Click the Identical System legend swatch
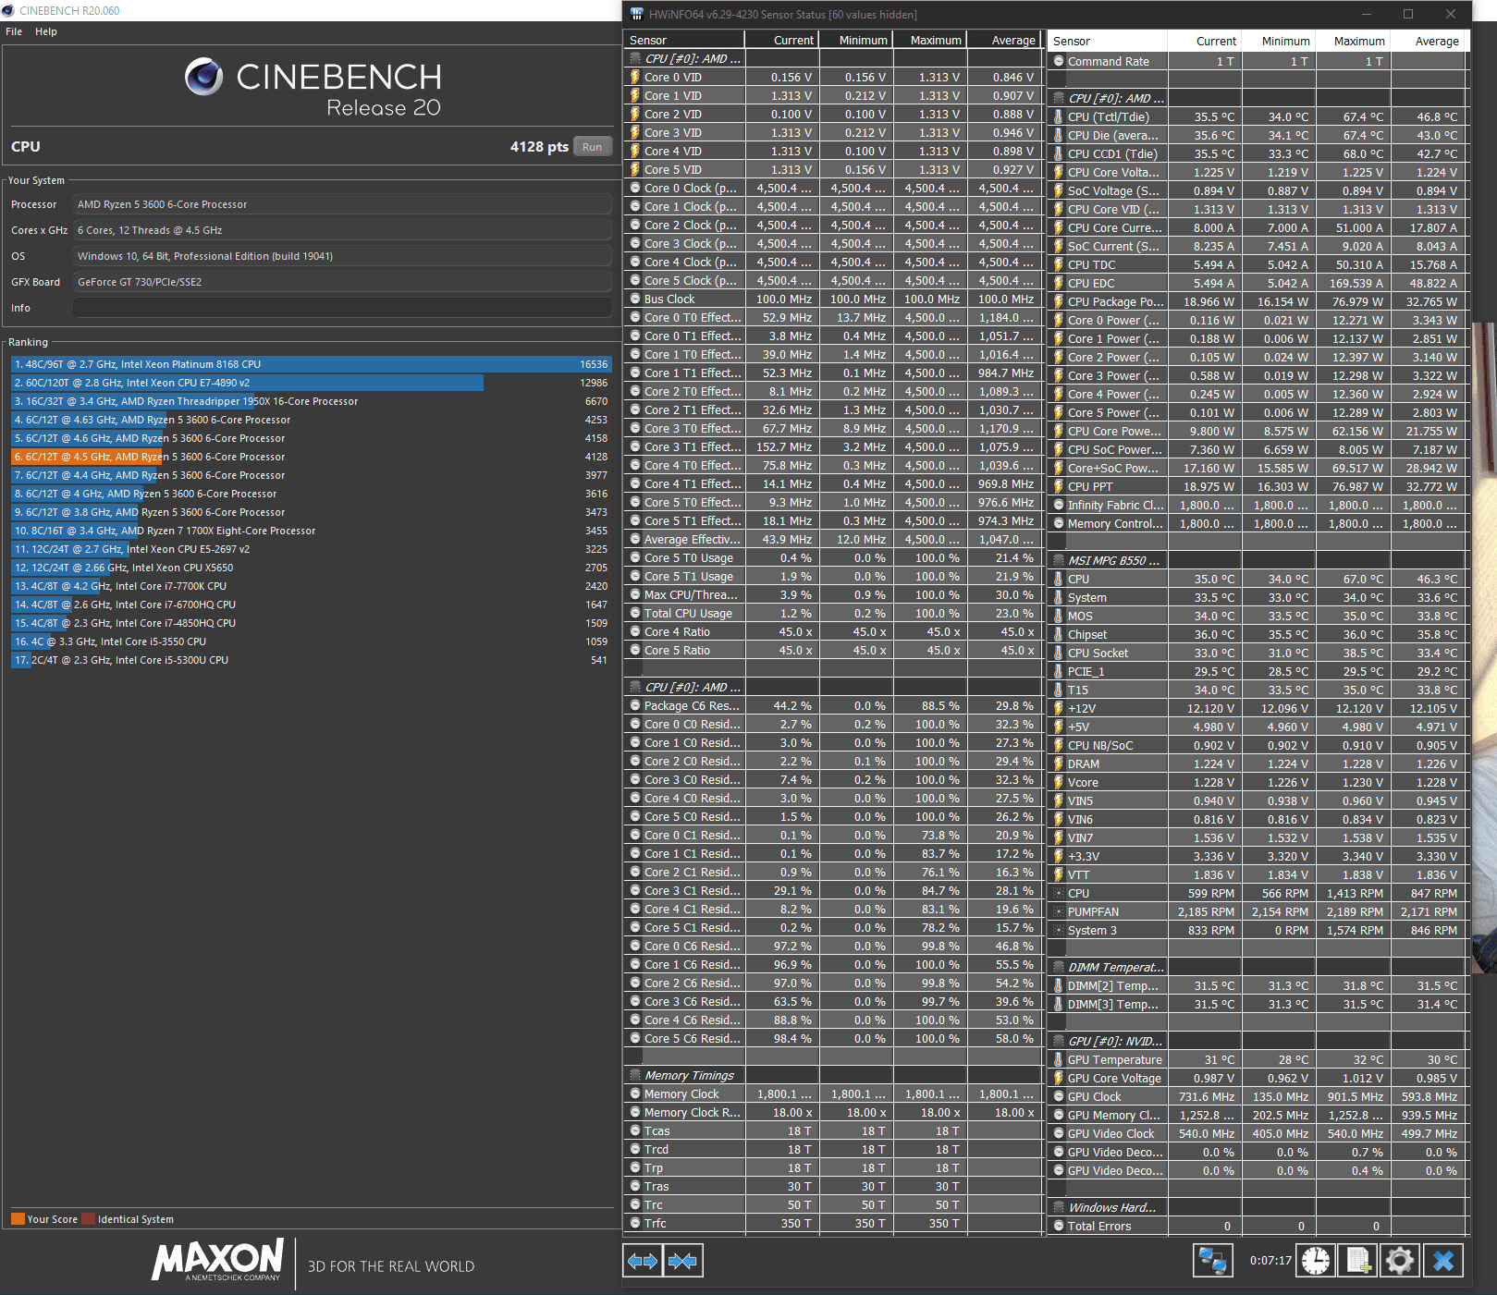The height and width of the screenshot is (1295, 1497). pyautogui.click(x=88, y=1219)
